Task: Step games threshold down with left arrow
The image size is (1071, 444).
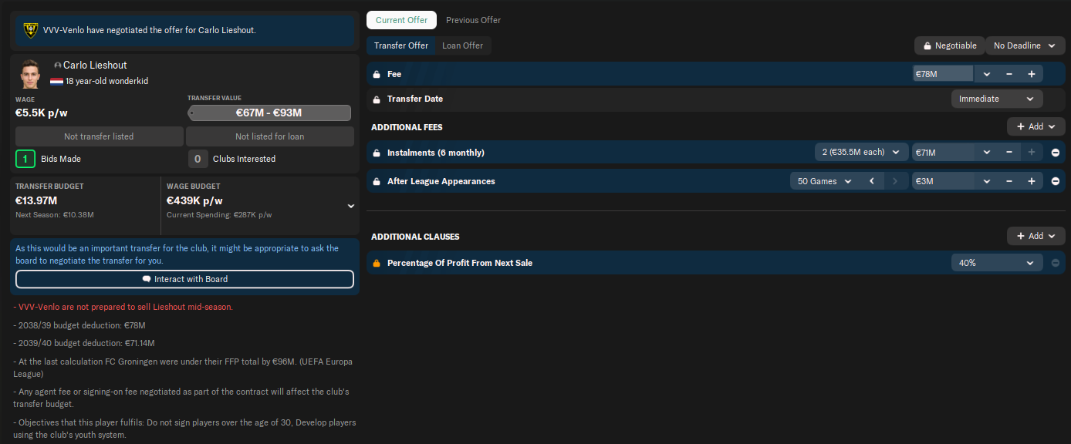Action: coord(872,181)
